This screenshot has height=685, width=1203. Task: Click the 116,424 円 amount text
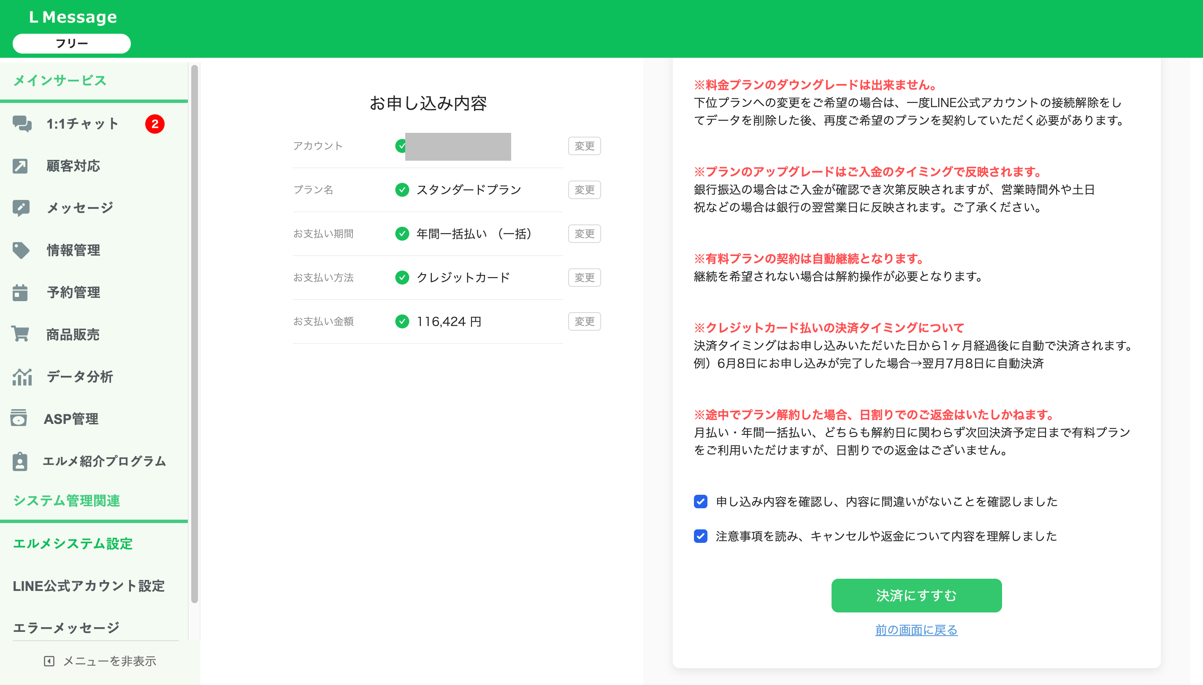pos(449,321)
